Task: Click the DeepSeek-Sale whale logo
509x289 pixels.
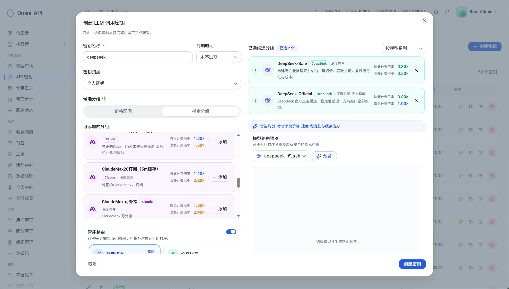Action: (268, 70)
